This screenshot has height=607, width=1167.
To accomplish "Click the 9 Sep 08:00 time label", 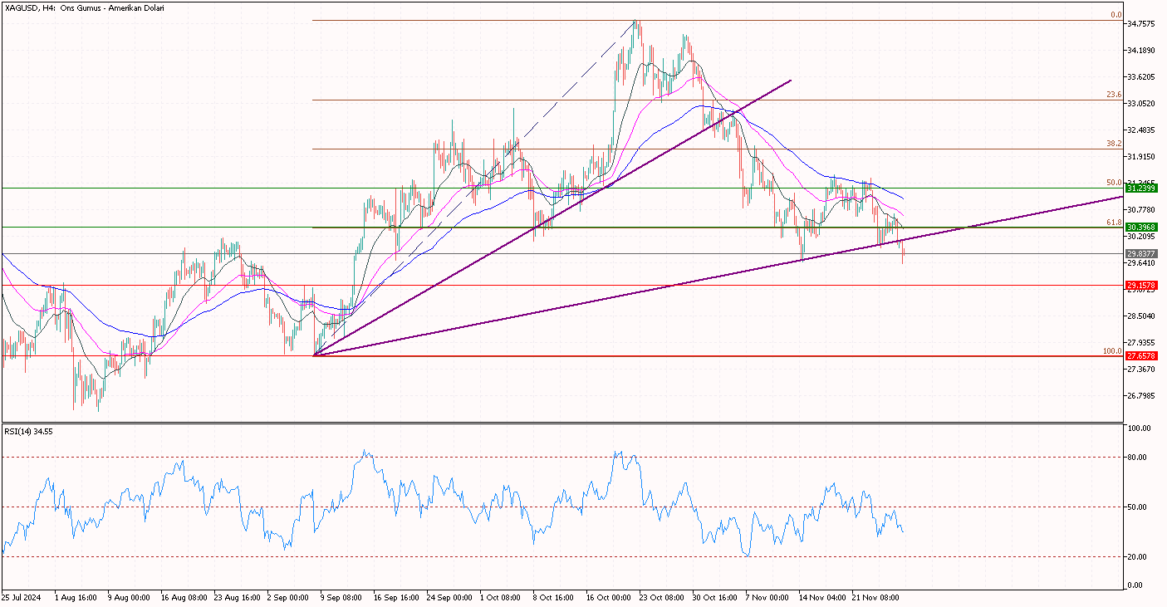I will (x=341, y=598).
